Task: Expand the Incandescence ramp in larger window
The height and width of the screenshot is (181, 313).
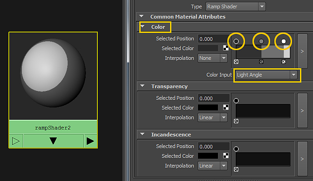Action: [302, 159]
